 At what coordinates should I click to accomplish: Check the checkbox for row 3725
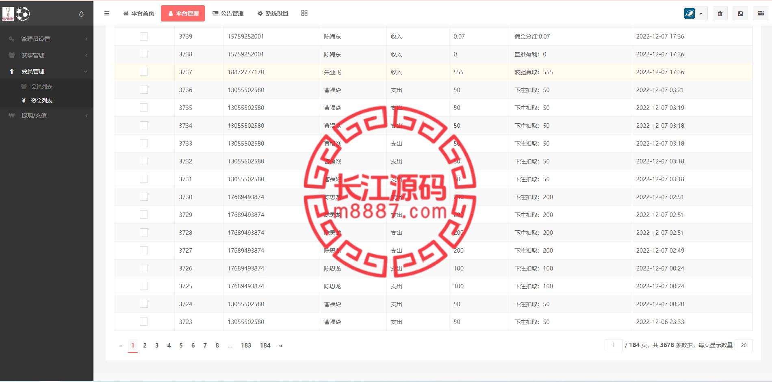coord(144,286)
